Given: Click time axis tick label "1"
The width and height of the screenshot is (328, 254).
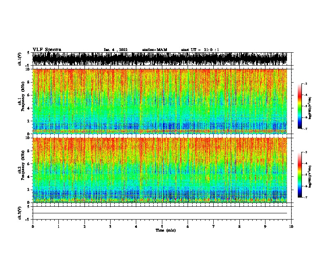Looking at the screenshot, I should click(58, 226).
